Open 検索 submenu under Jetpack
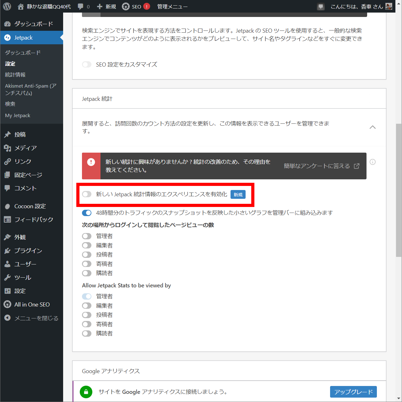The width and height of the screenshot is (402, 402). (10, 104)
